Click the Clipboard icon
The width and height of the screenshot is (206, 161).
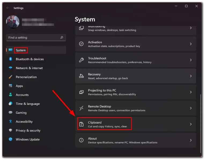[x=81, y=124]
